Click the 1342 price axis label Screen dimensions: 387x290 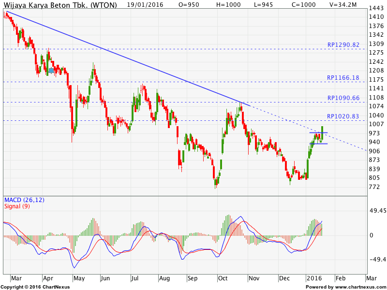pyautogui.click(x=376, y=34)
